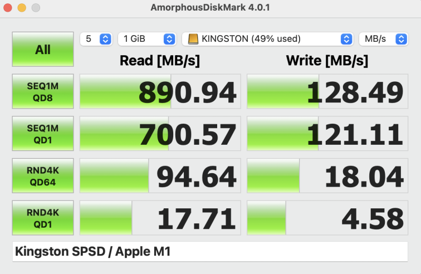Viewport: 421px width, 274px height.
Task: Edit the Kingston SPSD / Apple M1 text field
Action: tap(210, 252)
